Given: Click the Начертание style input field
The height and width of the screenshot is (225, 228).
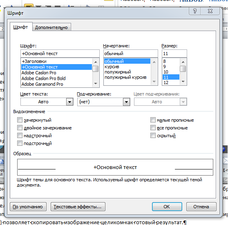Looking at the screenshot, I should pyautogui.click(x=131, y=53).
